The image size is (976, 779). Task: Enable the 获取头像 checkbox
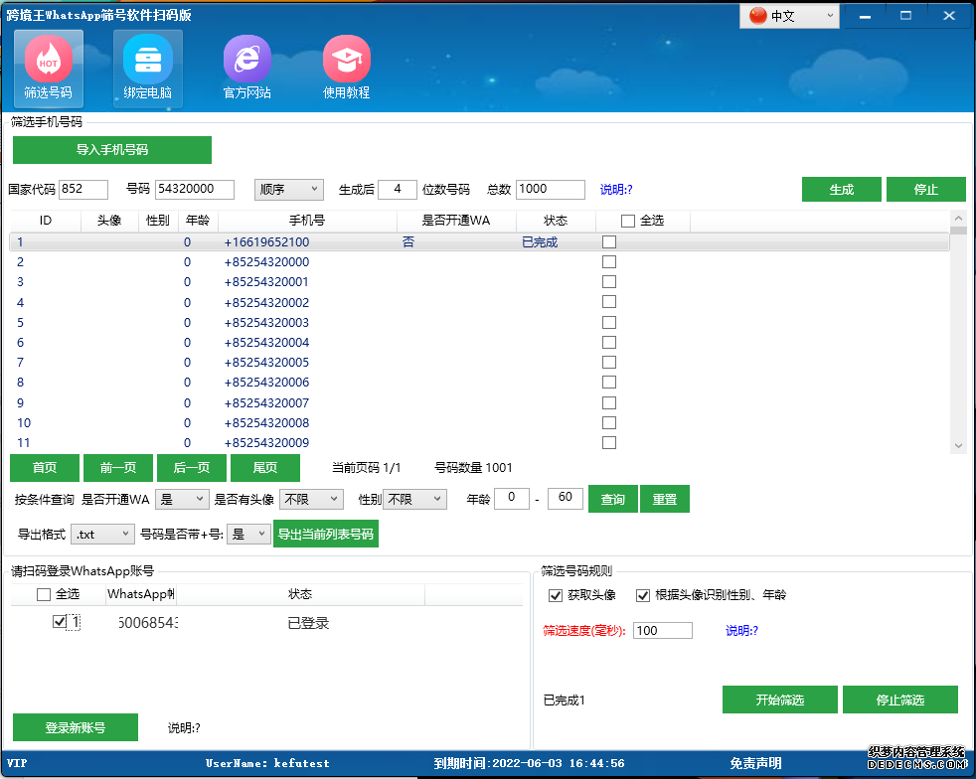pyautogui.click(x=556, y=596)
